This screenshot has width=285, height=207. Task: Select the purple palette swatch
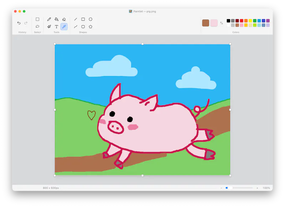[x=268, y=21]
